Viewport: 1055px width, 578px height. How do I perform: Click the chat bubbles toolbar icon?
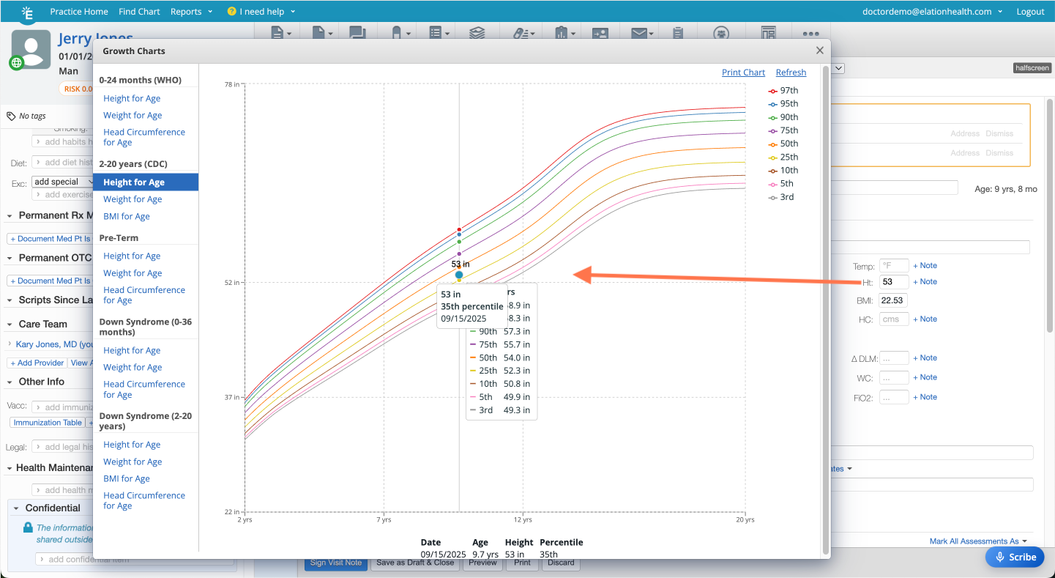[357, 33]
